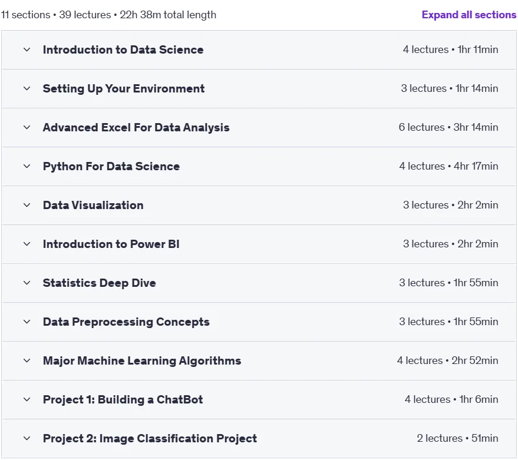The image size is (518, 460).
Task: Expand all sections link
Action: coord(468,15)
